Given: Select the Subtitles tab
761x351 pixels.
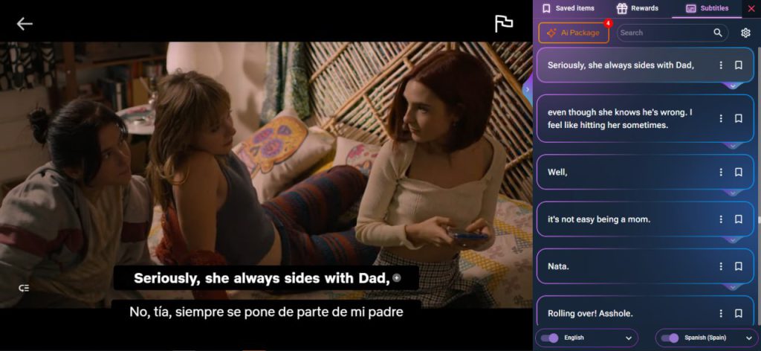Looking at the screenshot, I should coord(707,8).
